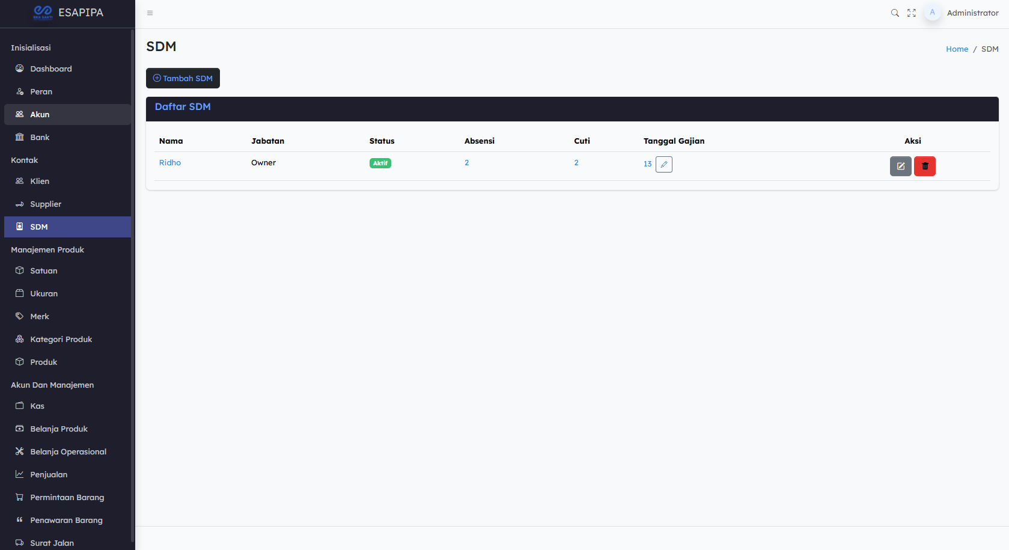Open the Klien menu item
Image resolution: width=1009 pixels, height=550 pixels.
pos(67,182)
